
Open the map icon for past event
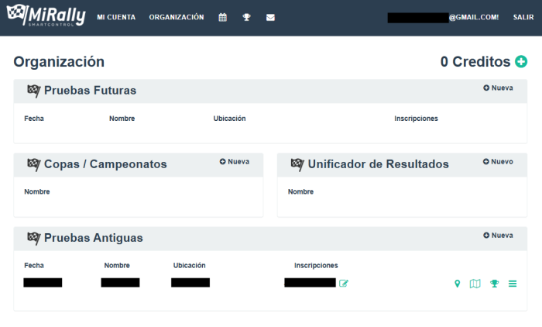point(475,284)
